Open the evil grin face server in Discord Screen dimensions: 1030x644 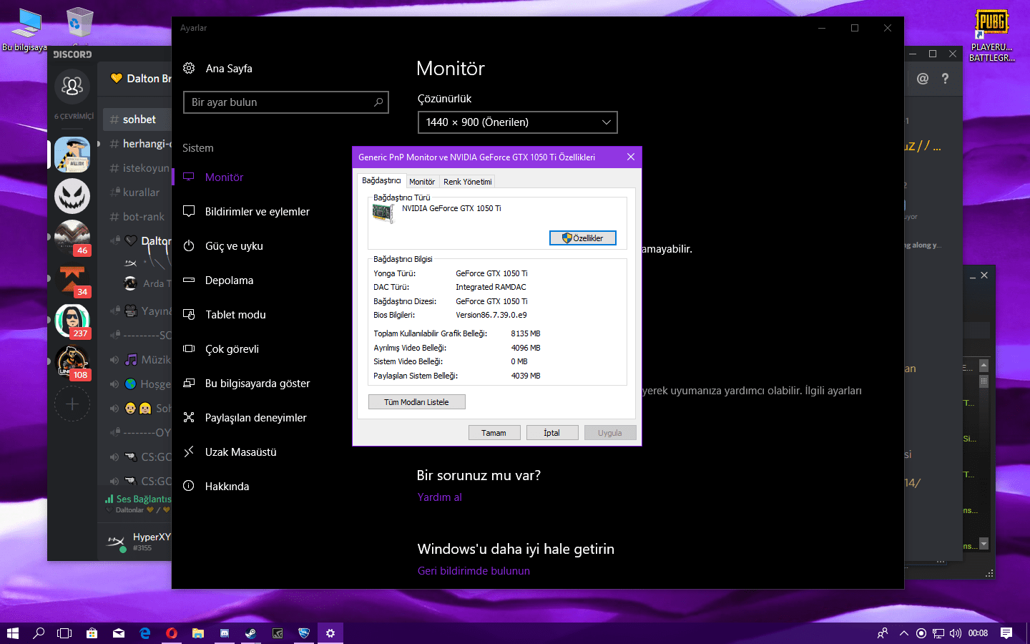point(72,196)
